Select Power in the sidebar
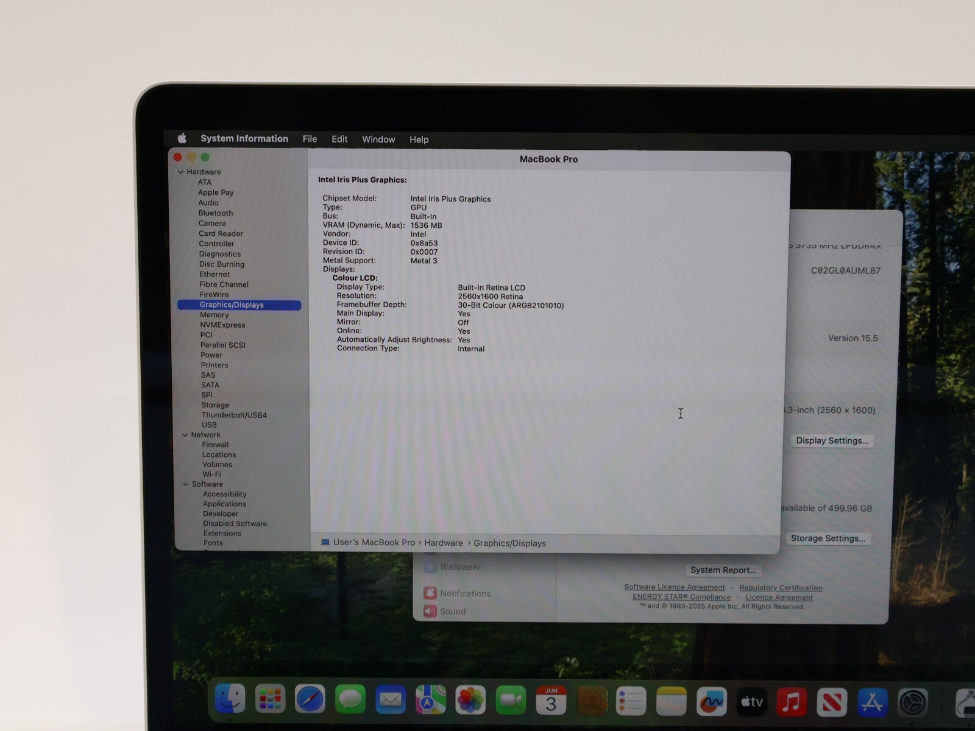 pos(211,355)
